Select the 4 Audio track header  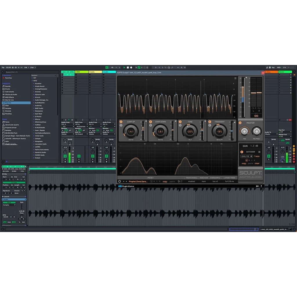(109, 72)
